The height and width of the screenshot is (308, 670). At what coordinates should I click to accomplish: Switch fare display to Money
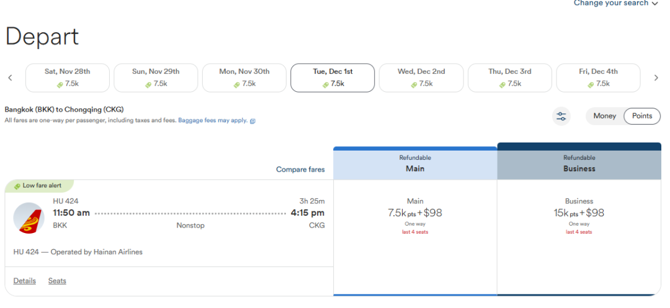(605, 116)
